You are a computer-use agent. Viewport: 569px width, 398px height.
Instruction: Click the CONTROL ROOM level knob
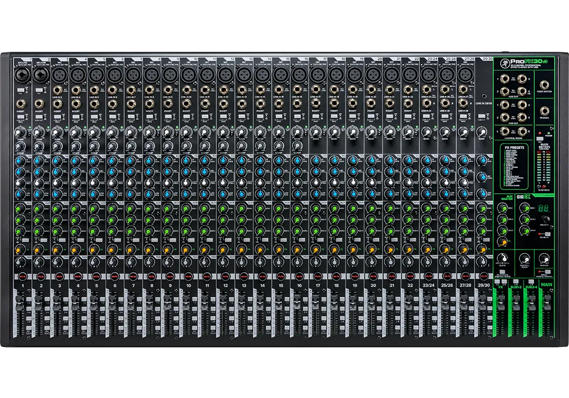click(x=523, y=259)
